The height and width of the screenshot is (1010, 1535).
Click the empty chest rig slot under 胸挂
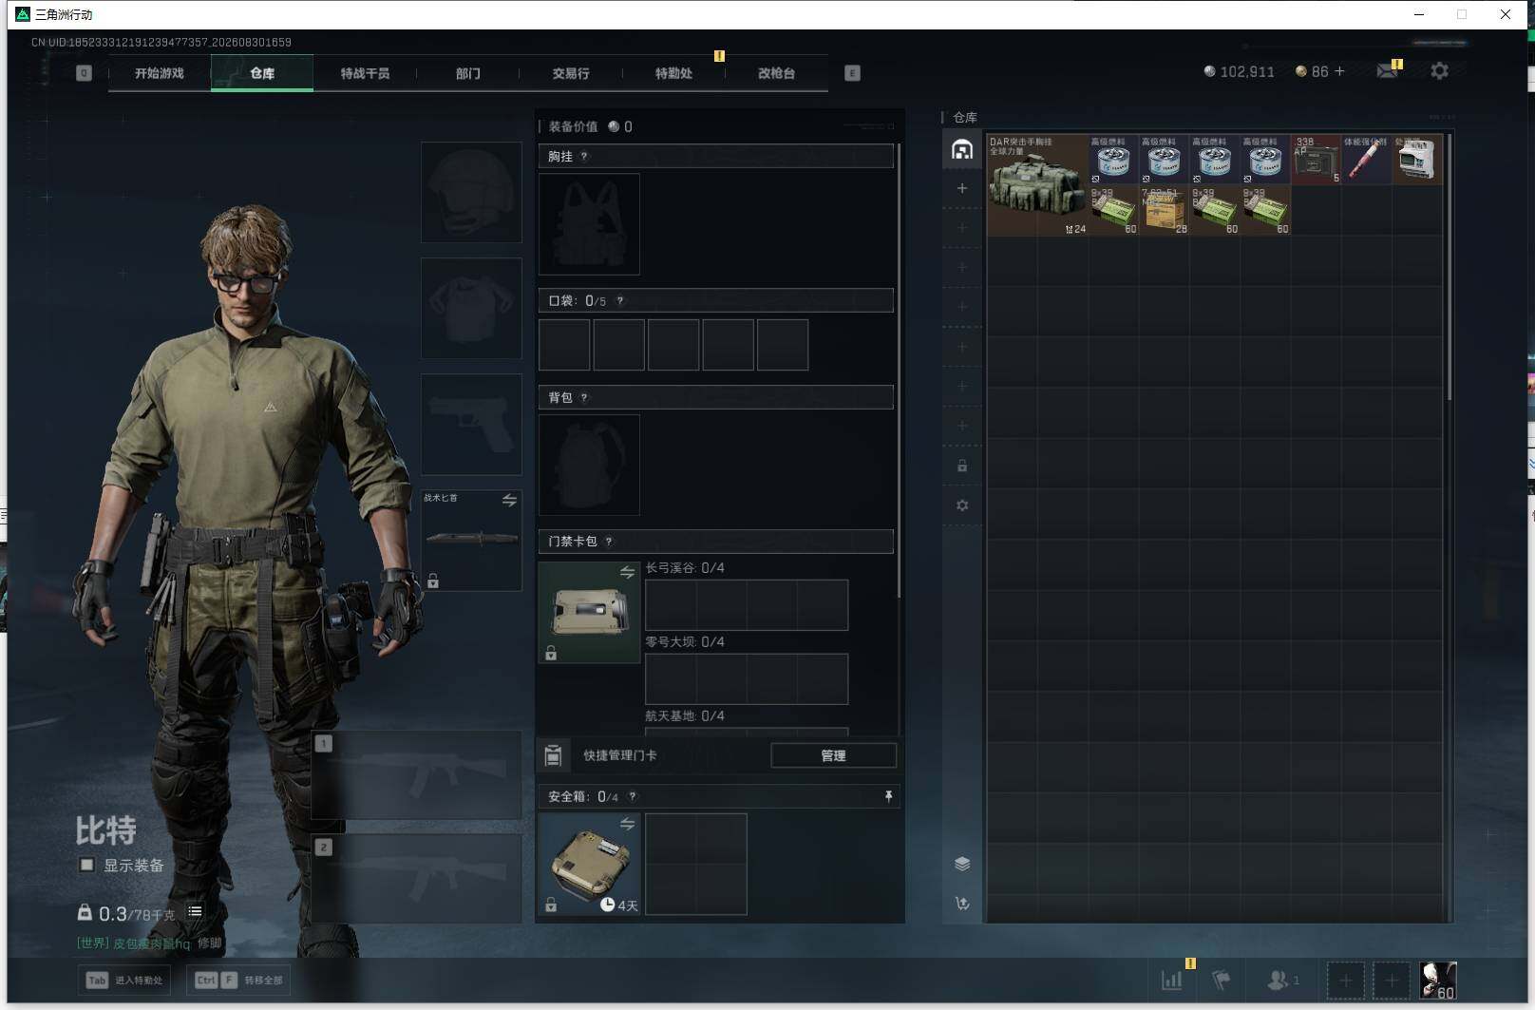coord(589,224)
